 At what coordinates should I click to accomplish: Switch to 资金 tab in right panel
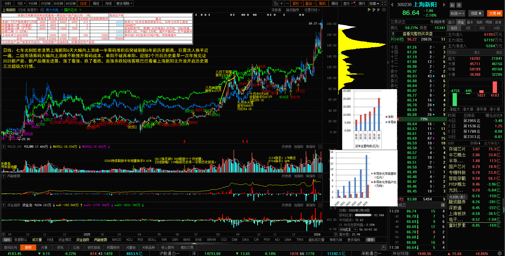(x=461, y=22)
